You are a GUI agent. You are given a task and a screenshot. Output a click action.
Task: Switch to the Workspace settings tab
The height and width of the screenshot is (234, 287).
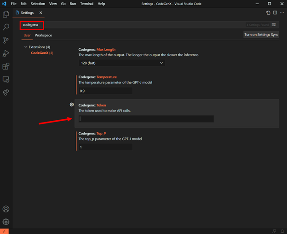point(43,35)
